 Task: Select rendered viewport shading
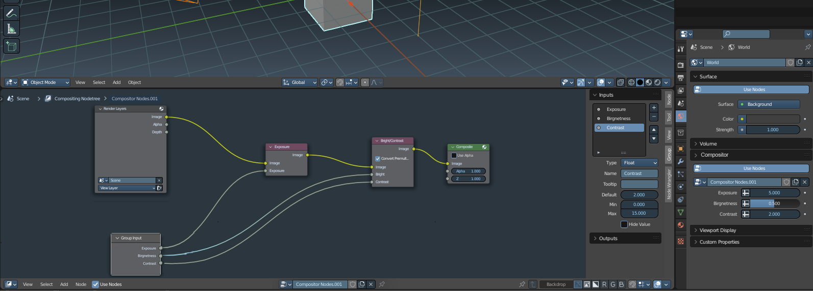click(x=657, y=82)
